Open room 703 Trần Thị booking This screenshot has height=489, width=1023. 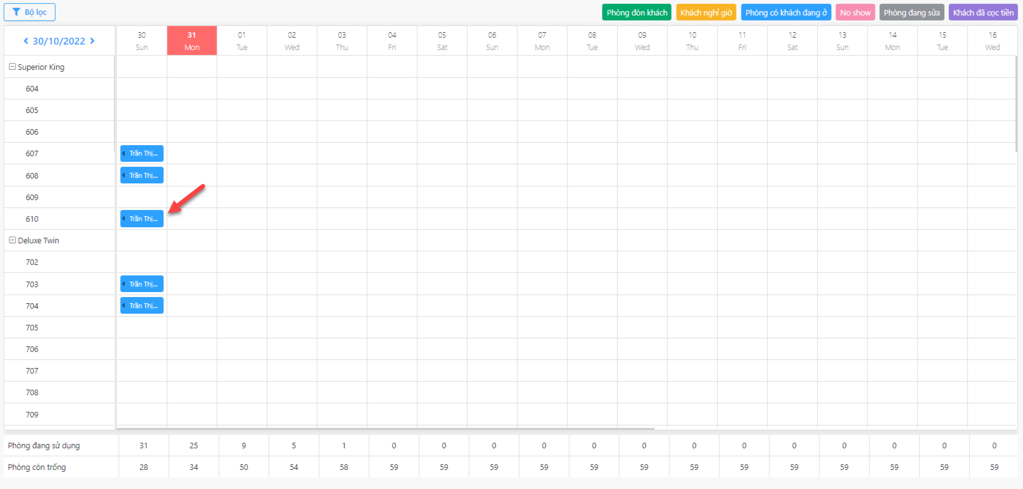[x=142, y=284]
